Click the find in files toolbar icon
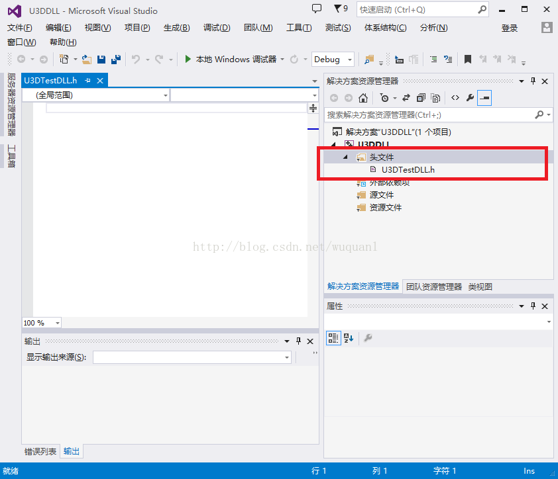This screenshot has width=558, height=479. point(369,60)
